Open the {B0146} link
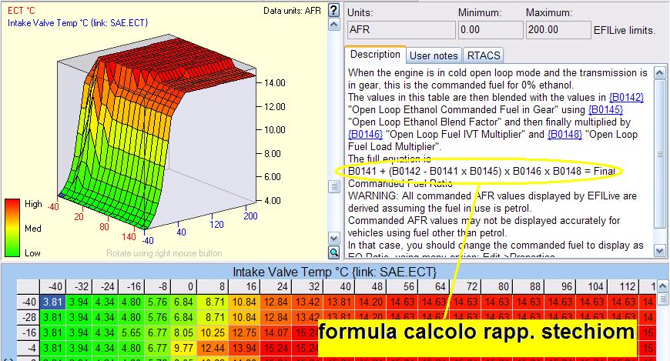 [365, 134]
